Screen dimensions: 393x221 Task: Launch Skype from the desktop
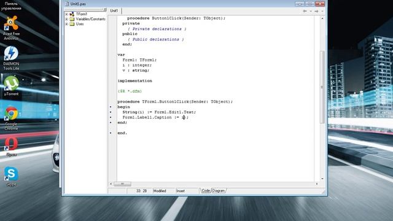point(11,176)
